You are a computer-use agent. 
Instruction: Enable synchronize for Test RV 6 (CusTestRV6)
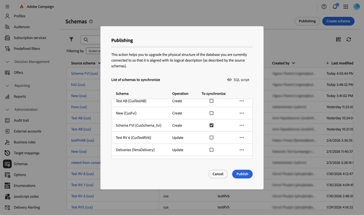point(211,138)
